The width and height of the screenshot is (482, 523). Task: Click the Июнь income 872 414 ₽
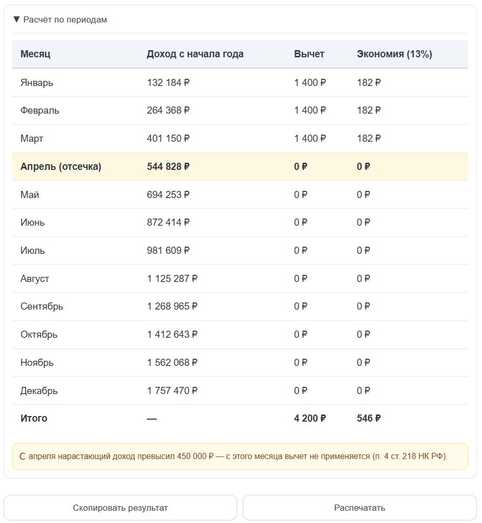[x=168, y=223]
